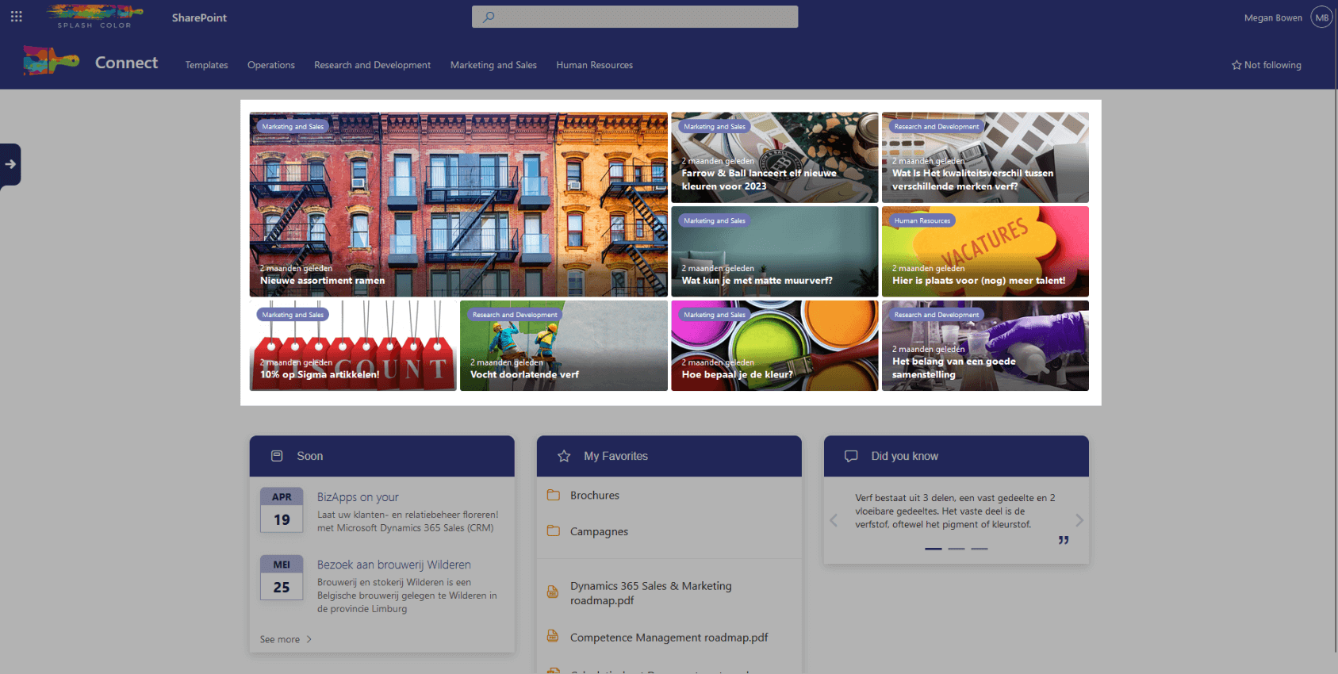Click the Competence Management PDF icon

553,636
